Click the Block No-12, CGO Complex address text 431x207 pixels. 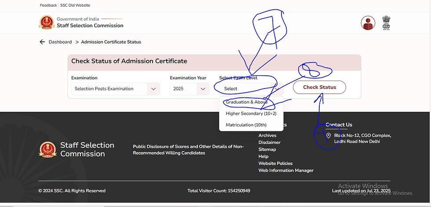click(x=362, y=138)
